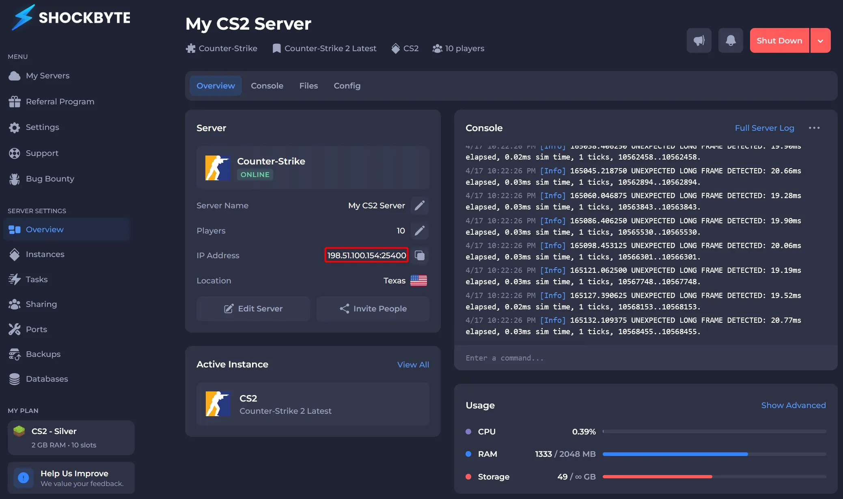Open the Bug Bounty page
843x499 pixels.
pyautogui.click(x=41, y=179)
